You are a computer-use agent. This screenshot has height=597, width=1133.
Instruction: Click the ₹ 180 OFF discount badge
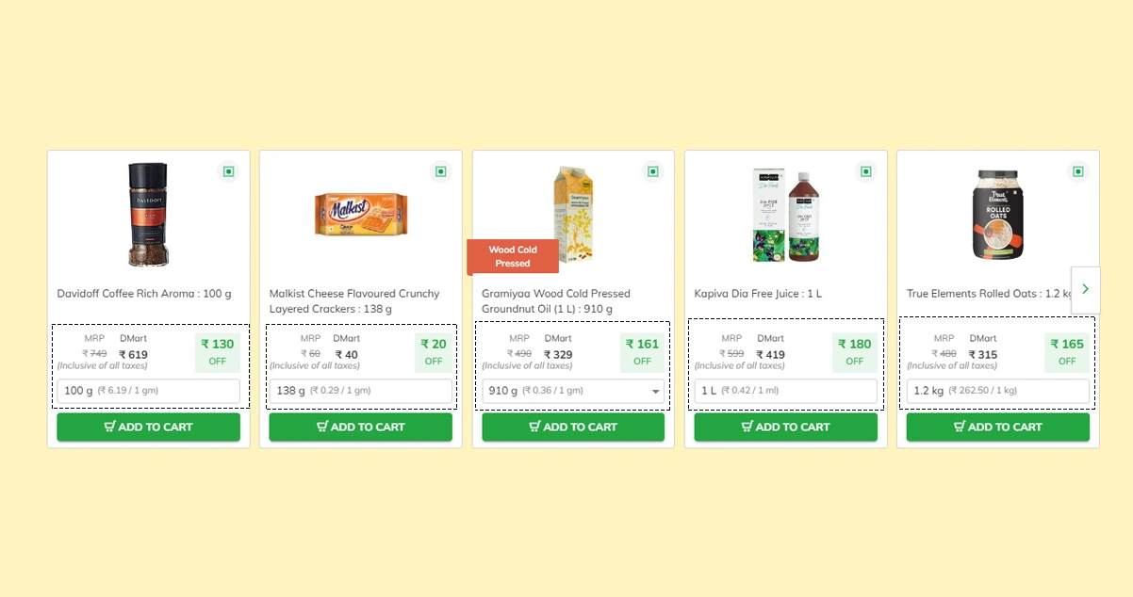click(x=854, y=351)
